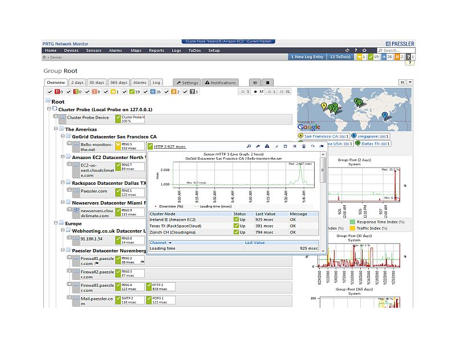This screenshot has width=456, height=342.
Task: Click the refresh icon in the top menu bar
Action: [347, 50]
